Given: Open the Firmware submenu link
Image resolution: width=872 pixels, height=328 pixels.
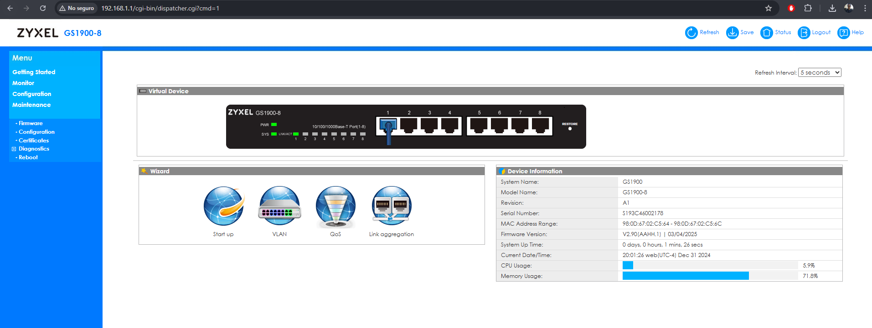Looking at the screenshot, I should [31, 123].
